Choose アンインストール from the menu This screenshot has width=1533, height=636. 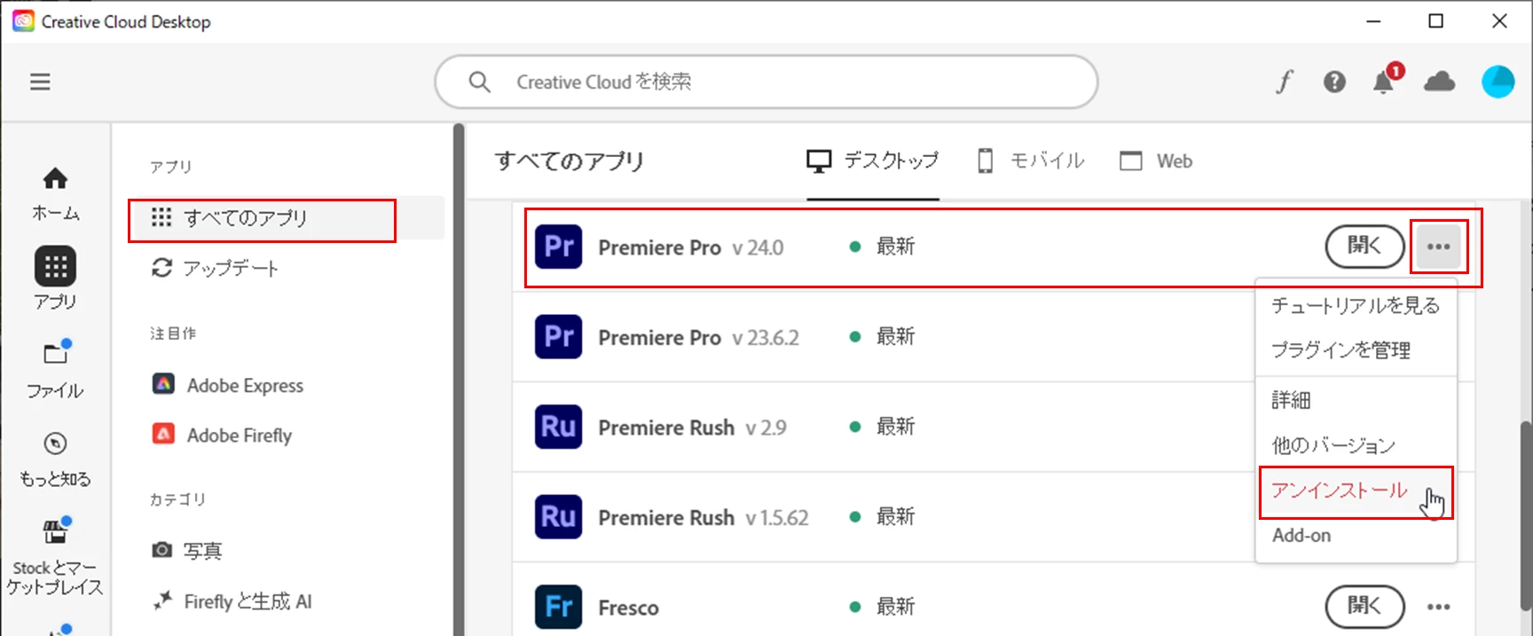(1356, 491)
